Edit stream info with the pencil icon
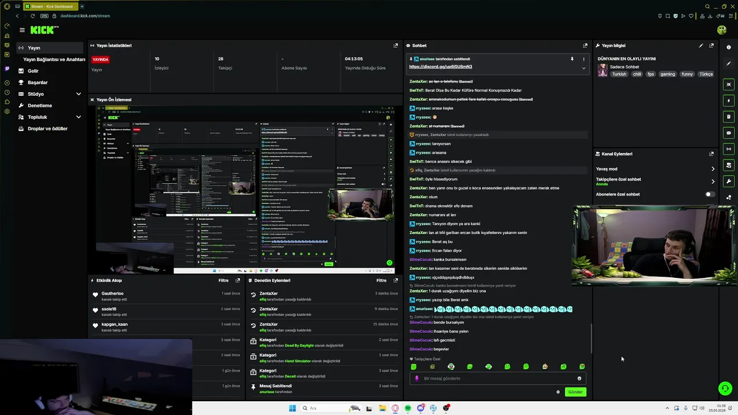 click(701, 46)
